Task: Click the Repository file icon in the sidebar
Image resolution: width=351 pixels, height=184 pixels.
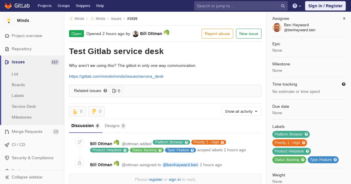Action: (7, 49)
